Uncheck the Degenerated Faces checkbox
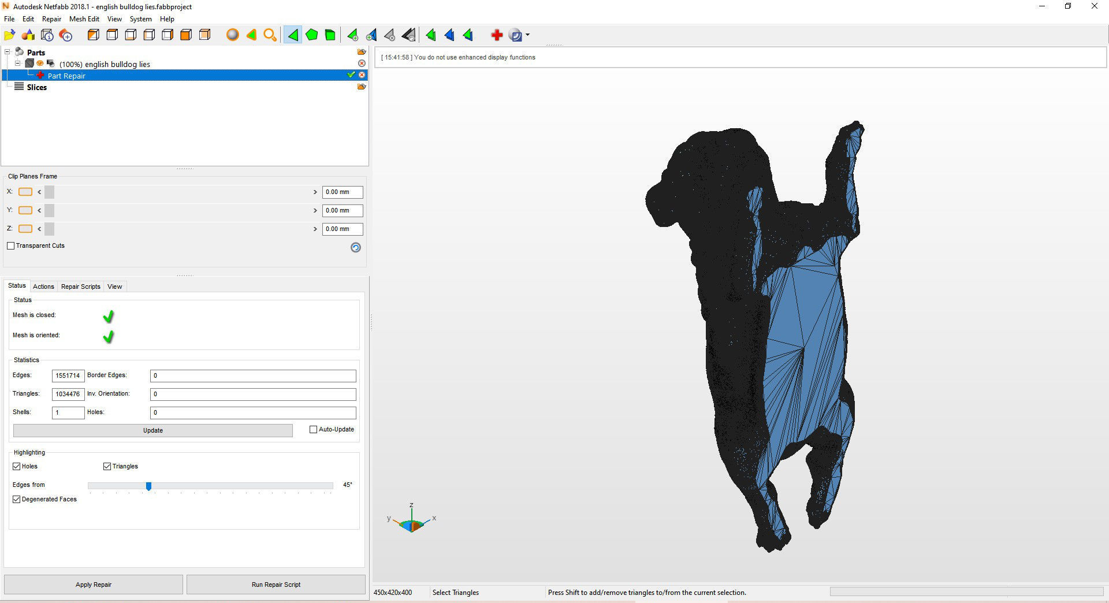1109x603 pixels. tap(17, 500)
